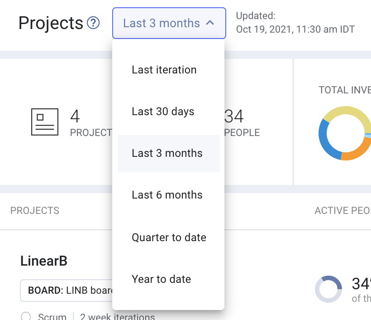Choose Last 30 days option
This screenshot has width=371, height=320.
169,112
